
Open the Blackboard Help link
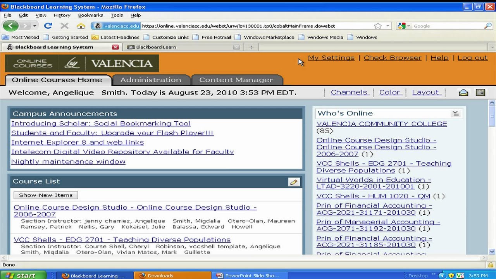(x=439, y=58)
